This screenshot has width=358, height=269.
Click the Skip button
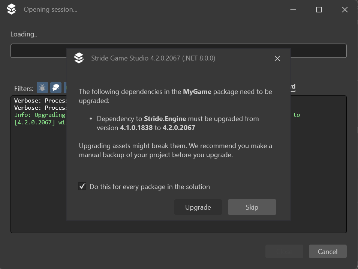click(x=252, y=207)
